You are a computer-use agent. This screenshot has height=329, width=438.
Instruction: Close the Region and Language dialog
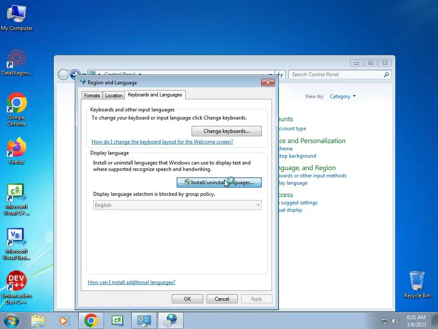(268, 82)
